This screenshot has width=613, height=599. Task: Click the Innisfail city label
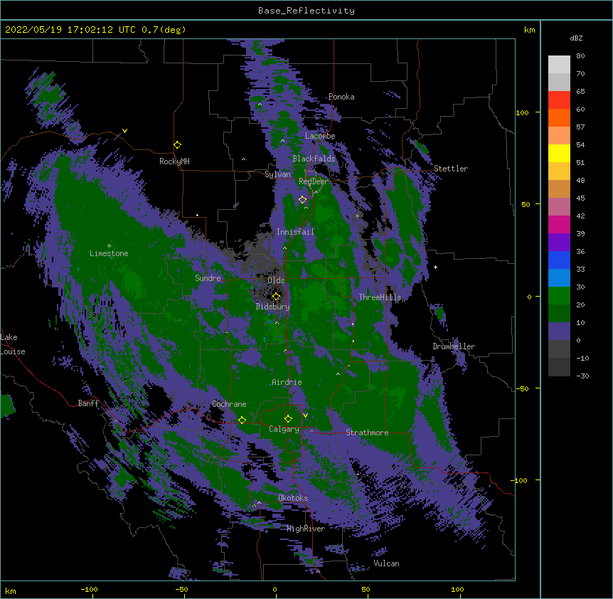(x=295, y=232)
